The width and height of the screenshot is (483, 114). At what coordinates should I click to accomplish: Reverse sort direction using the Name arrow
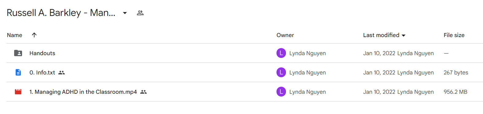coord(34,35)
